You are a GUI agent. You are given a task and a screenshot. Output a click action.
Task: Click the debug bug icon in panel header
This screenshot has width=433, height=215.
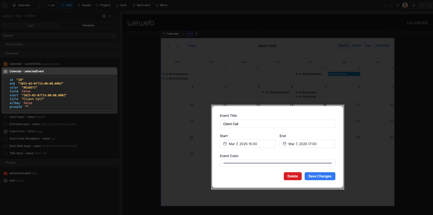click(x=104, y=16)
